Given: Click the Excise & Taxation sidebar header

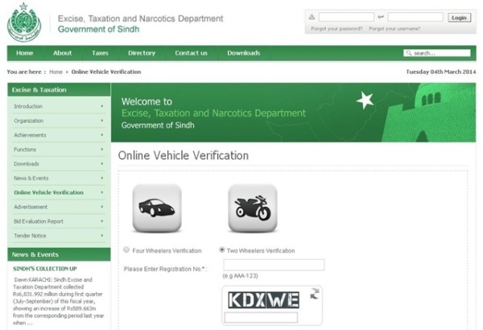Looking at the screenshot, I should (59, 89).
